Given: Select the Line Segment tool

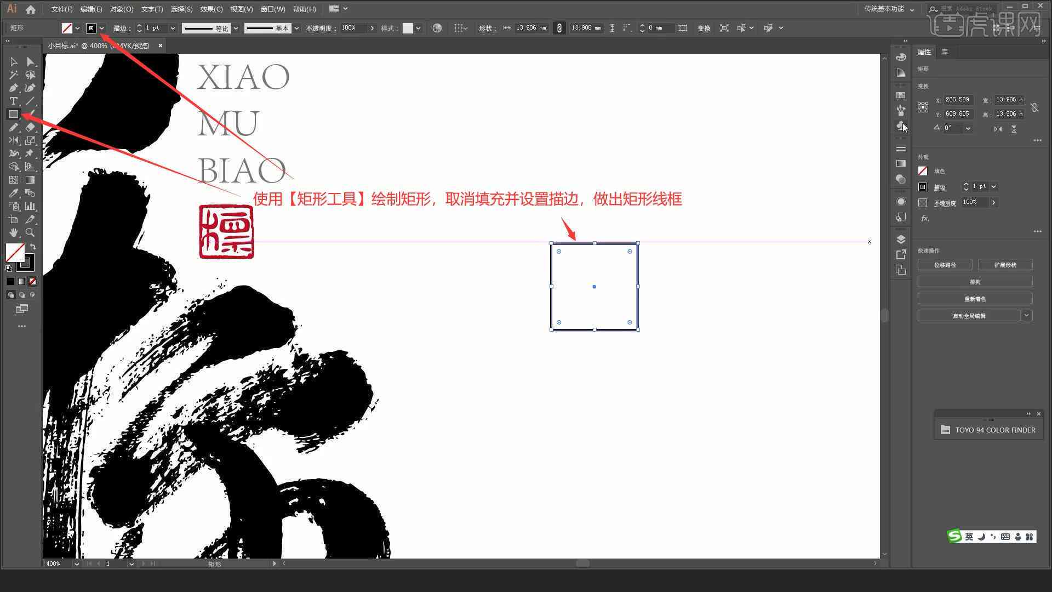Looking at the screenshot, I should click(x=30, y=101).
